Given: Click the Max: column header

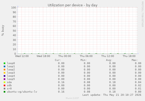Looking at the screenshot, I should click(135, 60).
